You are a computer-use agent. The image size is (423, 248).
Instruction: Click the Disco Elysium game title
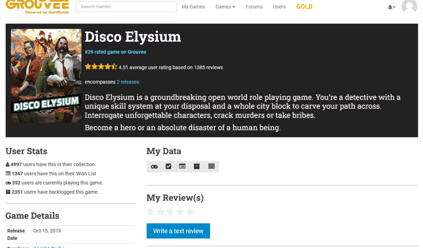click(x=133, y=37)
